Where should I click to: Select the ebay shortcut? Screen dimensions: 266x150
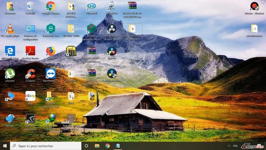(30, 98)
